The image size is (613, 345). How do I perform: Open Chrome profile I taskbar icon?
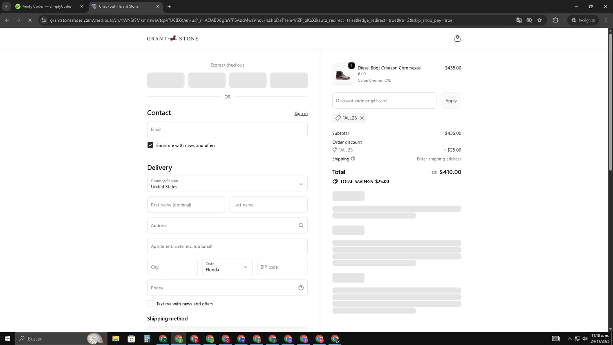point(257,338)
